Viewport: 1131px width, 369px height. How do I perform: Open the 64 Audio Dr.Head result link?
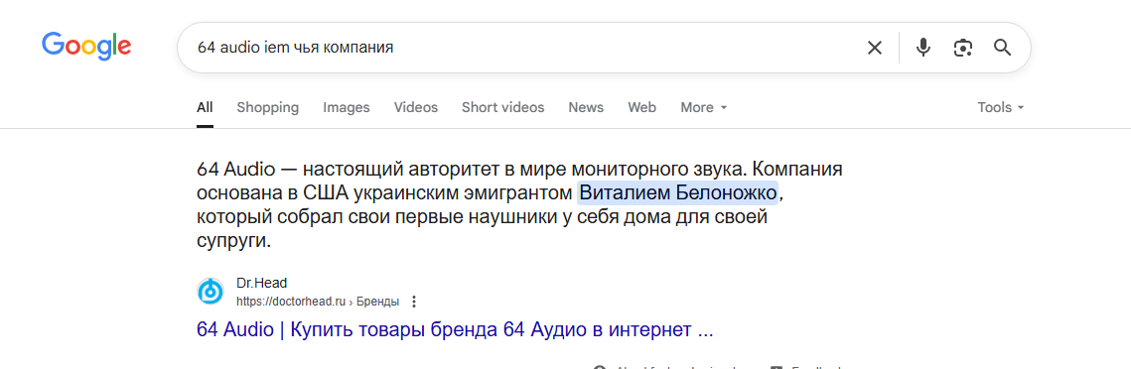455,330
